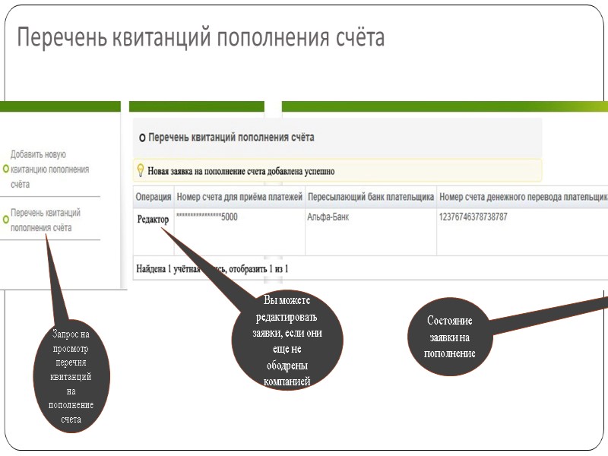Click the 'Редактор' link to edit the заявка

[152, 219]
